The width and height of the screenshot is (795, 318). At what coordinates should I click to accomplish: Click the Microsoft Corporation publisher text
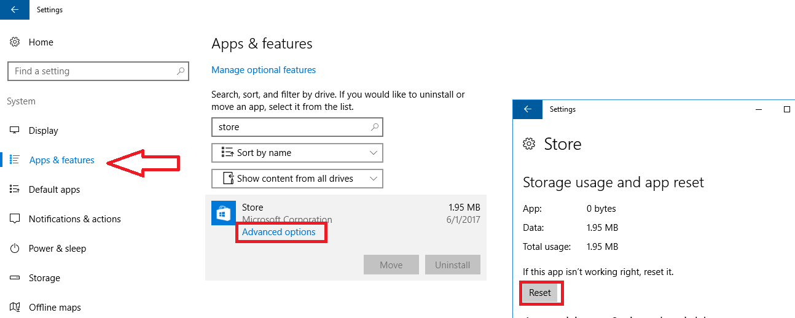pos(287,219)
